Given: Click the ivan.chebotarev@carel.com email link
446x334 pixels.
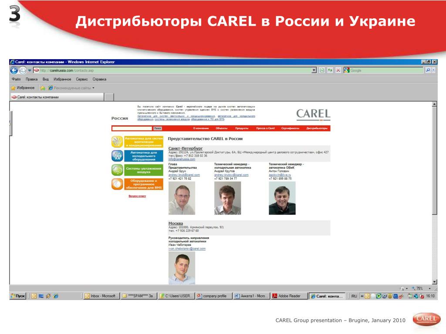Looking at the screenshot, I should (x=187, y=248).
